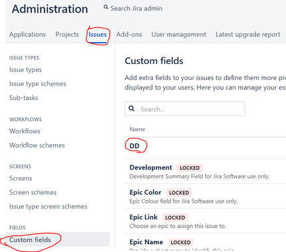The image size is (286, 252).
Task: Select the Issues tab
Action: coord(98,35)
